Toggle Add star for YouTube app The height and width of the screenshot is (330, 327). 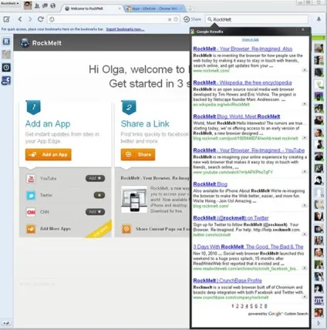[x=95, y=178]
